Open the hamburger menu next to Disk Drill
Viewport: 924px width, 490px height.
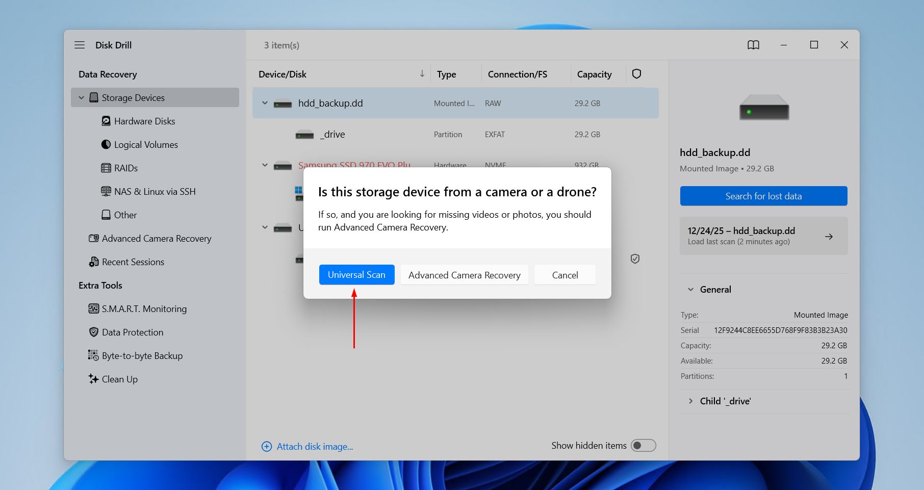pyautogui.click(x=80, y=45)
